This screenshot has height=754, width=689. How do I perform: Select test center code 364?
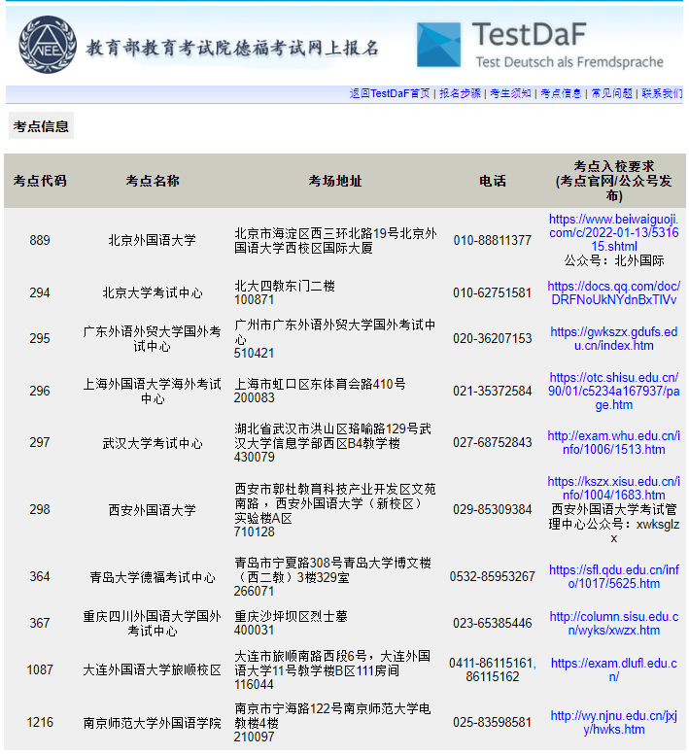40,576
